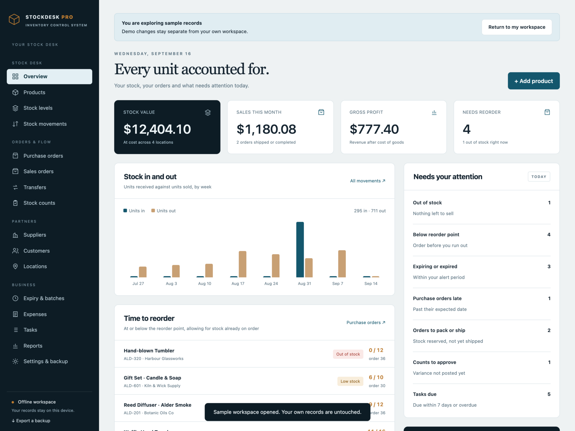Click Export a backup link
This screenshot has width=575, height=431.
[31, 421]
